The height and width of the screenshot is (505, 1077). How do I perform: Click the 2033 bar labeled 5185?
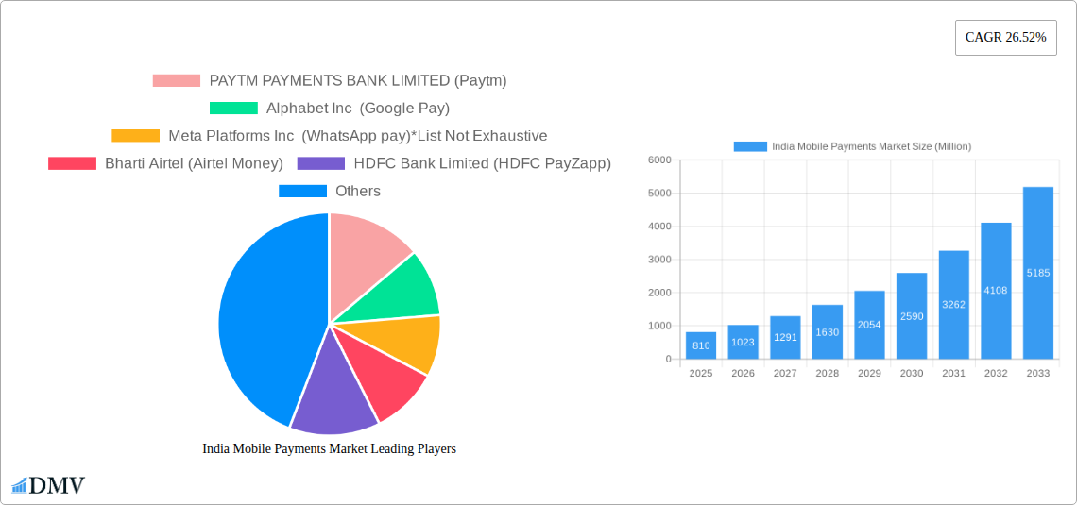(1038, 273)
